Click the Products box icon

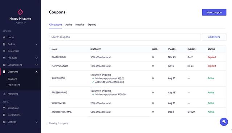click(4, 58)
